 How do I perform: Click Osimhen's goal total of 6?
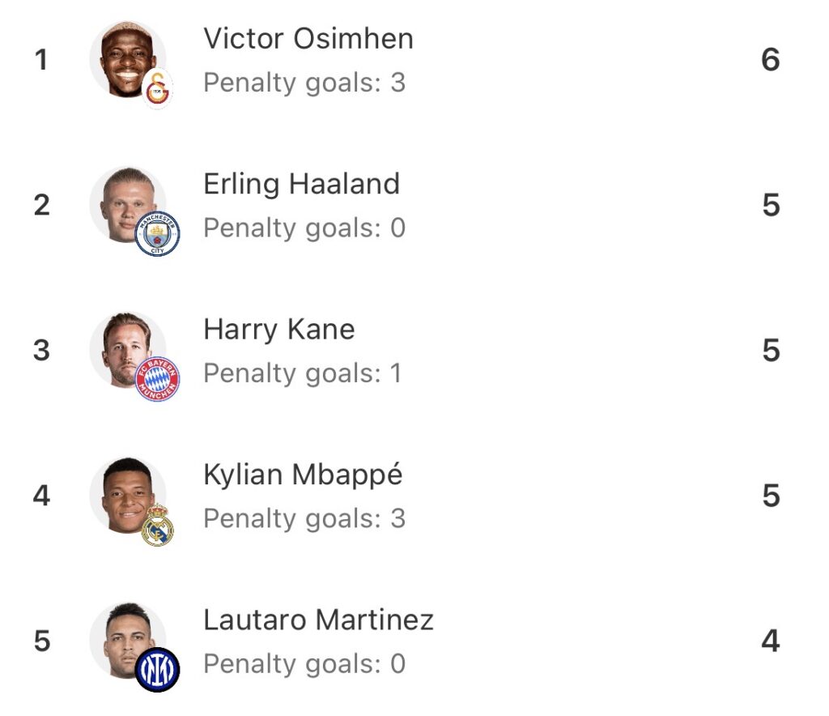770,59
